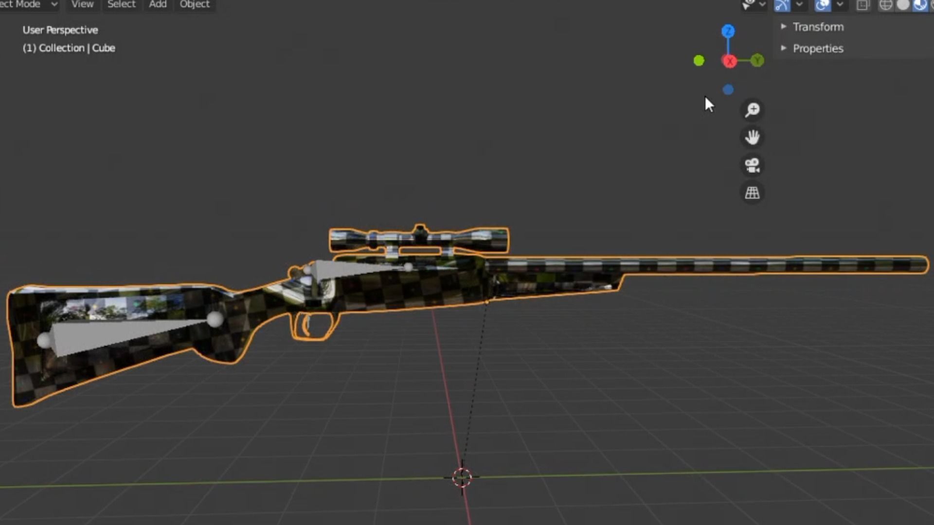Image resolution: width=934 pixels, height=525 pixels.
Task: Open the overlays options dropdown arrow
Action: (x=840, y=5)
